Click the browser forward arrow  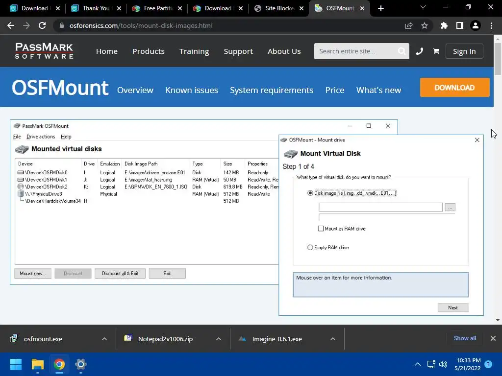(26, 25)
